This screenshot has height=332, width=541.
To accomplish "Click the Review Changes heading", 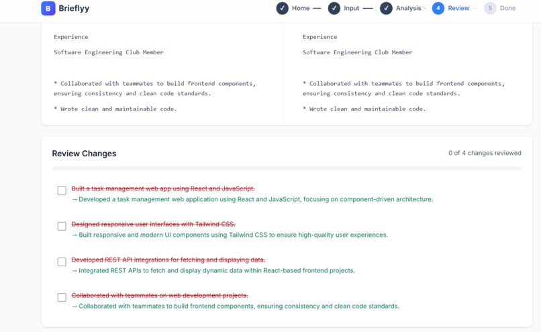I will pos(84,154).
